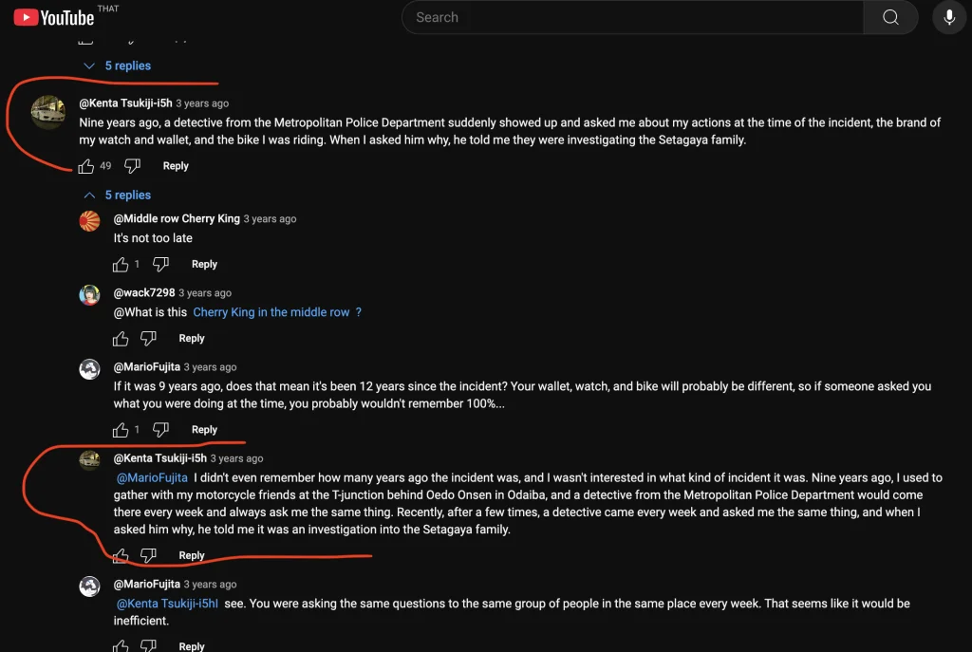972x652 pixels.
Task: Expand the top collapsed 5 replies
Action: pos(118,65)
